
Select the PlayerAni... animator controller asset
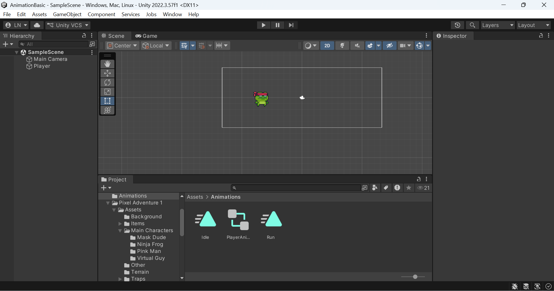tap(238, 224)
